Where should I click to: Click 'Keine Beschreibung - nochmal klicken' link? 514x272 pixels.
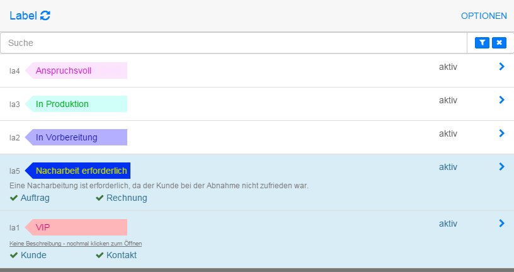[76, 243]
